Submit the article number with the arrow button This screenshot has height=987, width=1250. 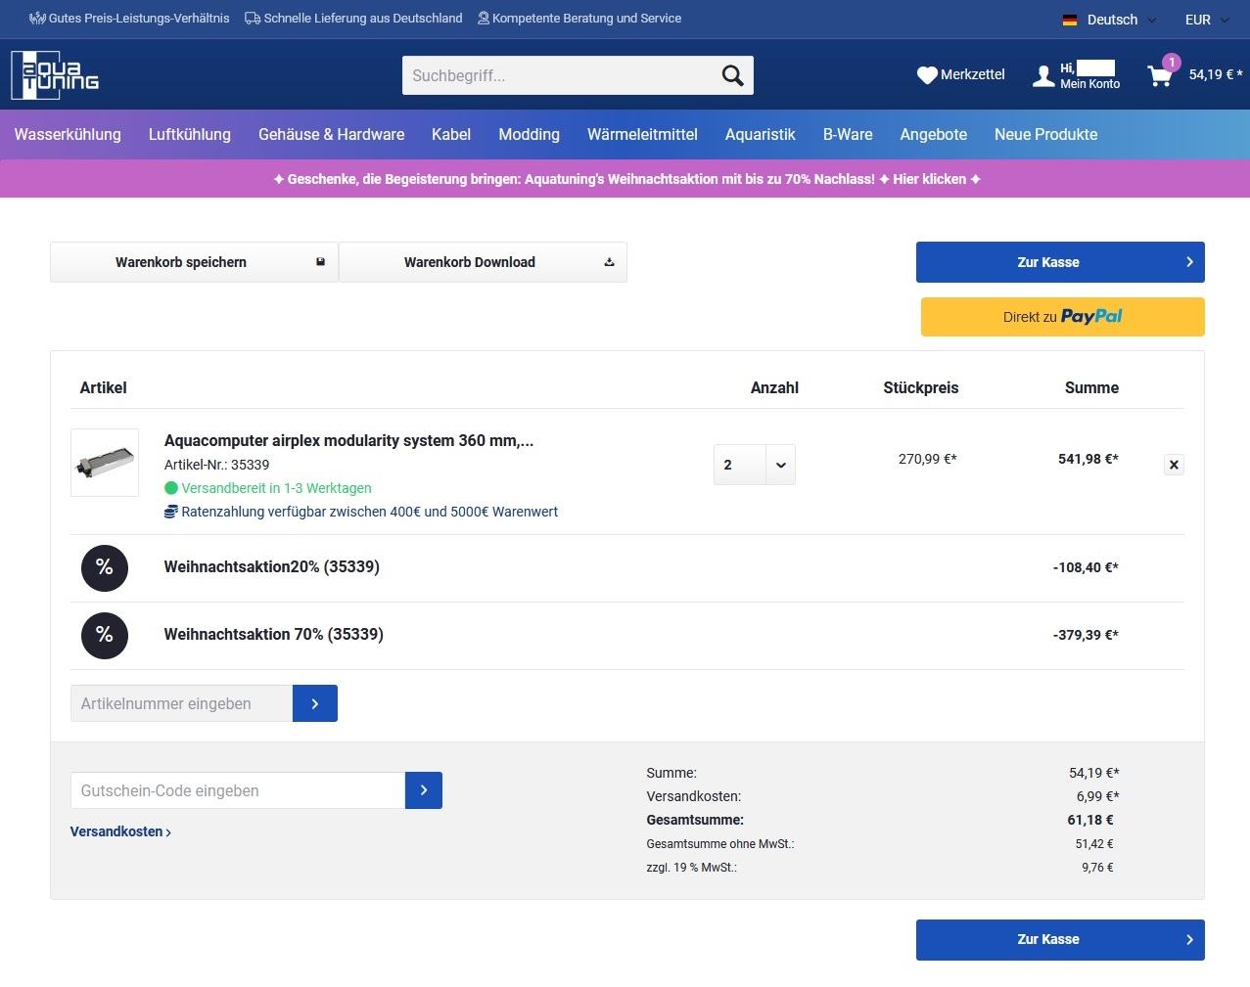(x=315, y=703)
